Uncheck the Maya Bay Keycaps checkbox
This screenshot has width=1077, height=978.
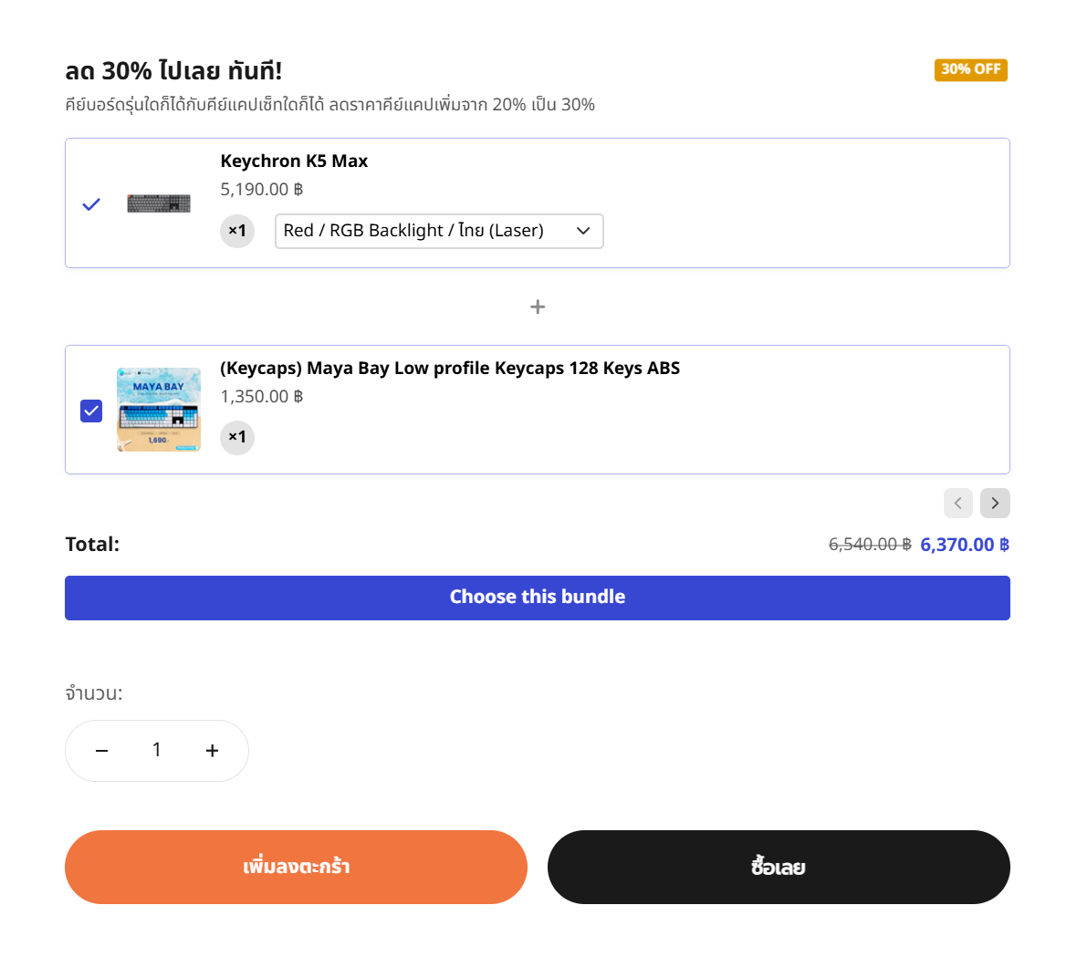pyautogui.click(x=91, y=411)
